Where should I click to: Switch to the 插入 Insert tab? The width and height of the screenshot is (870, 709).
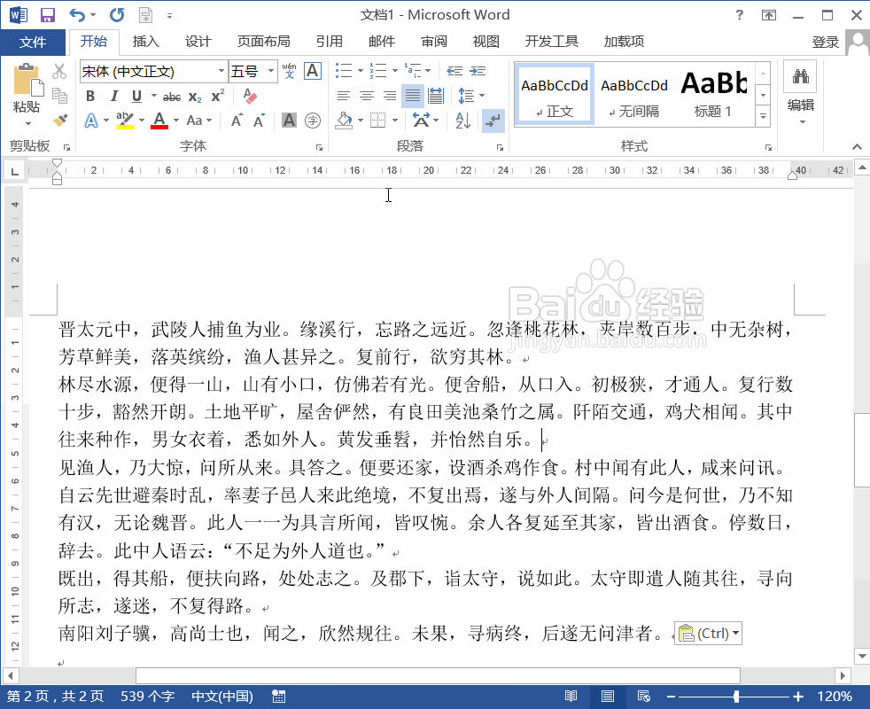point(146,42)
